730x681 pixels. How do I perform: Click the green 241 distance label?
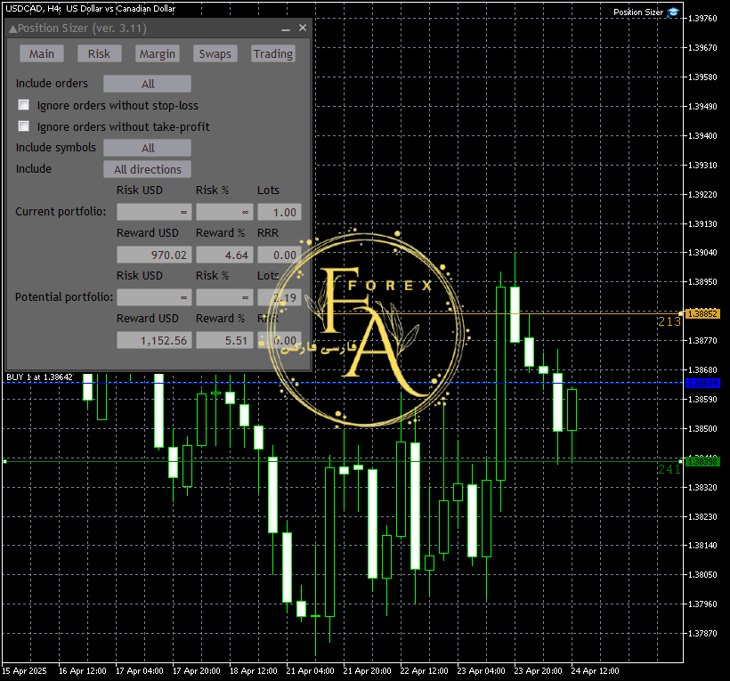669,469
